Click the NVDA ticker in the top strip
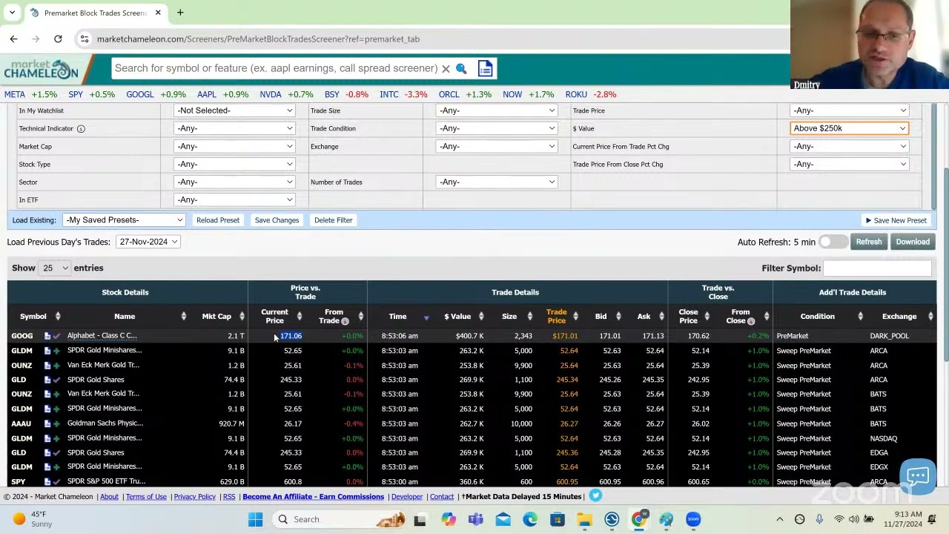This screenshot has width=949, height=534. coord(271,94)
